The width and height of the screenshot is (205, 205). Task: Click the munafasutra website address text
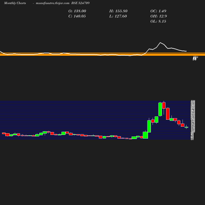click(x=52, y=3)
